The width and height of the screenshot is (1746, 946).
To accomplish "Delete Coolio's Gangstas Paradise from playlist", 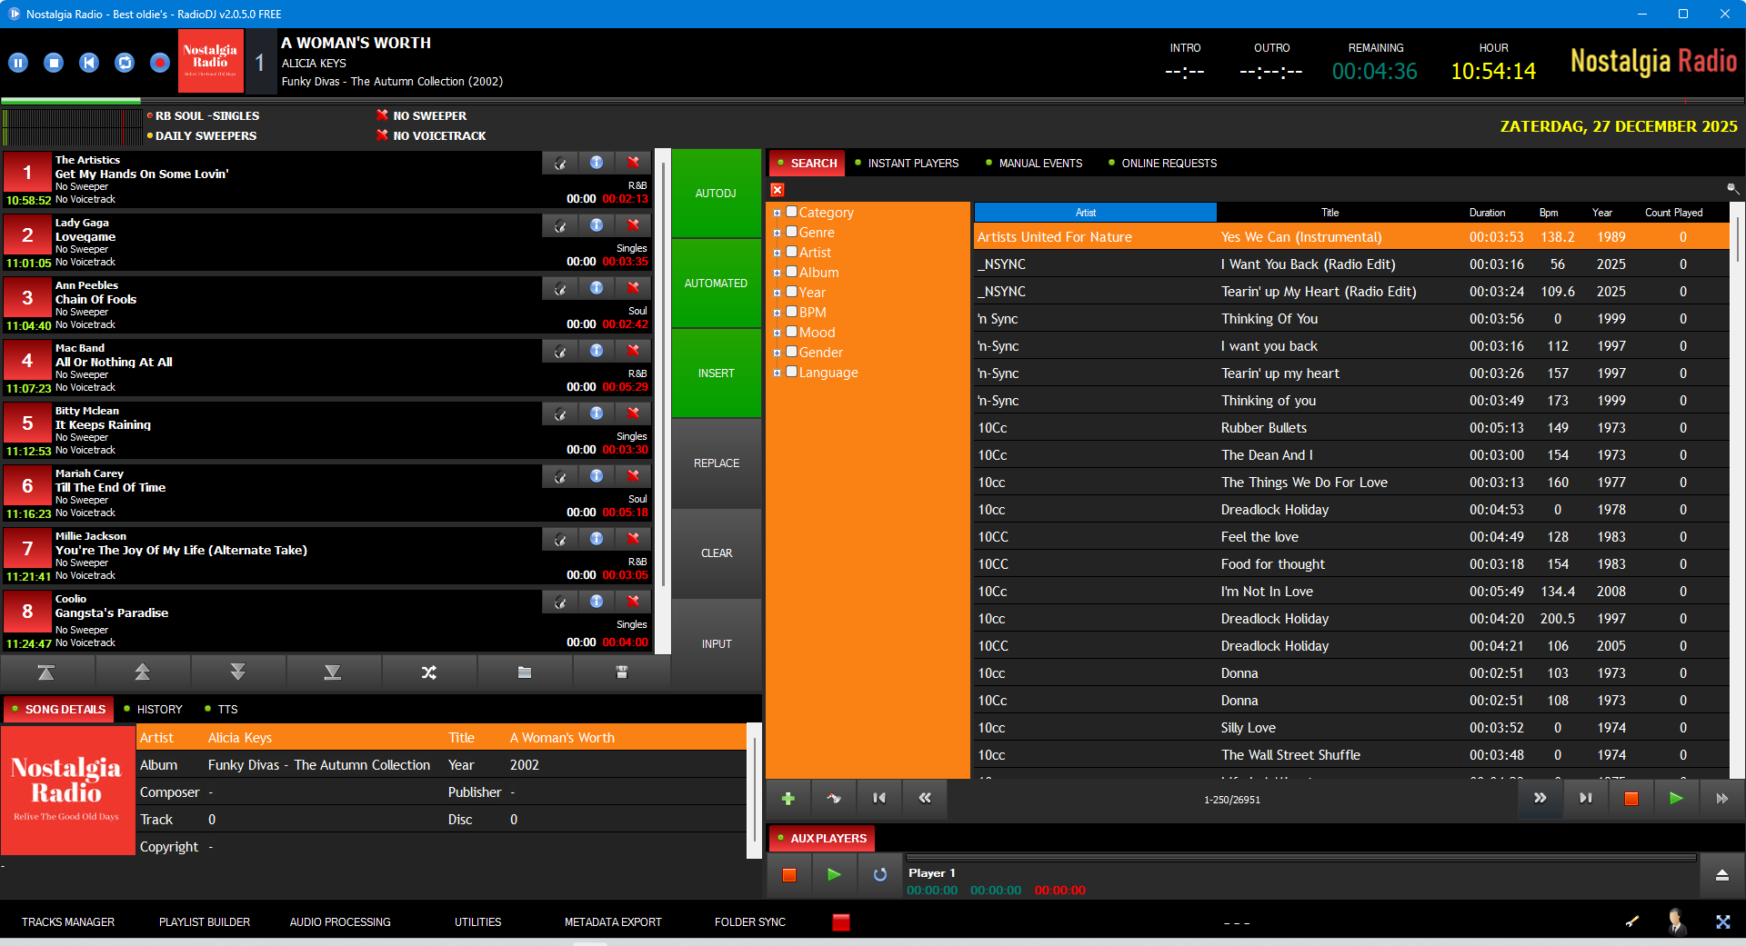I will 634,602.
